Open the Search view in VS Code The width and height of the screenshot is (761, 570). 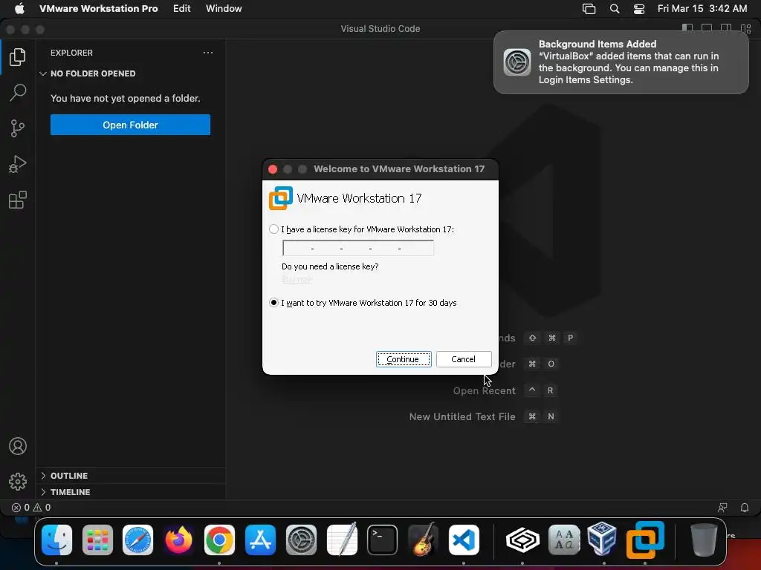[18, 93]
